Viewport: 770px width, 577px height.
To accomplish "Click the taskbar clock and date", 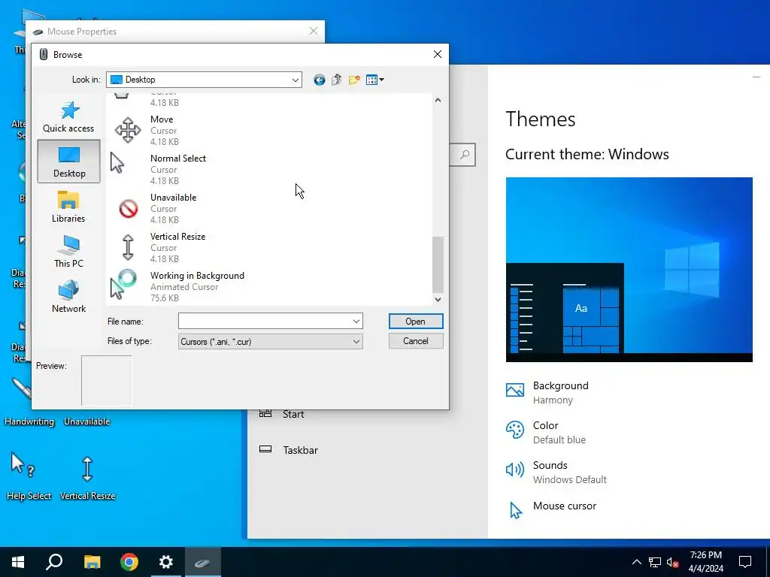I will click(705, 562).
